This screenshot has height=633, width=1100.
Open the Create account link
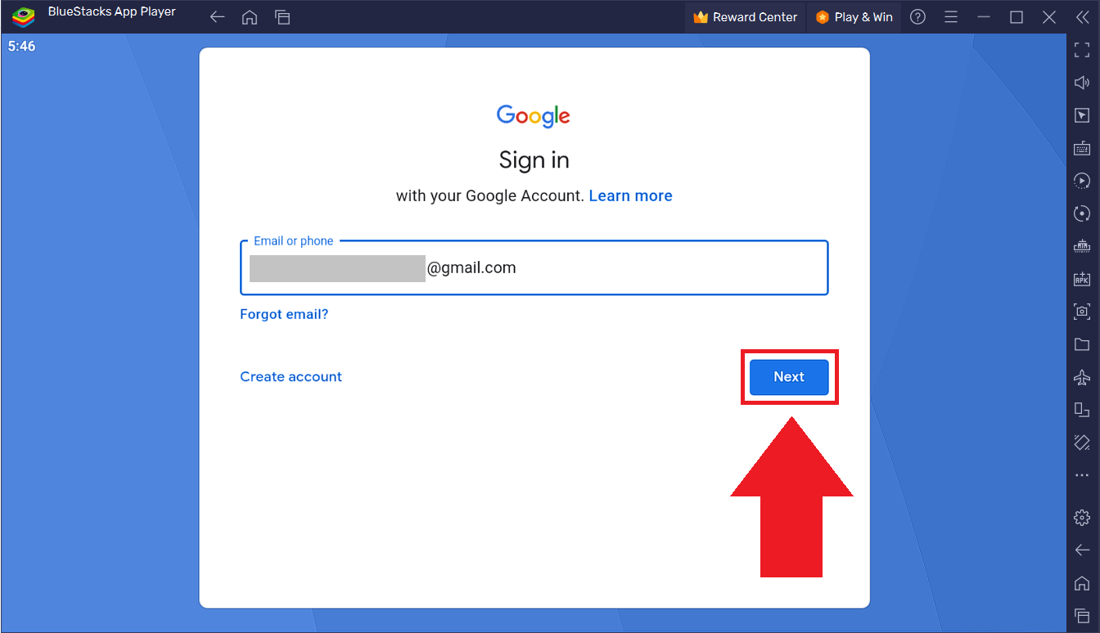[x=291, y=377]
